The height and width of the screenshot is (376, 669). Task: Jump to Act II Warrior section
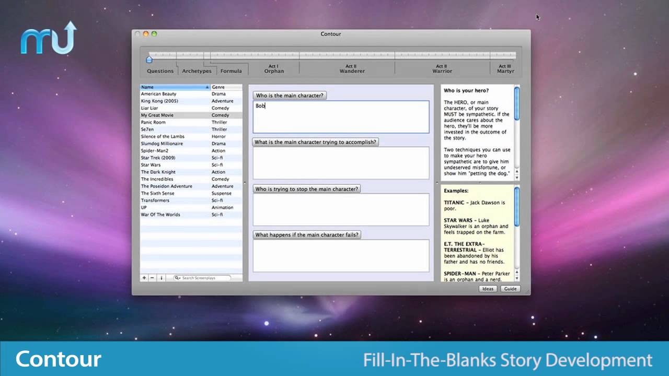[442, 69]
